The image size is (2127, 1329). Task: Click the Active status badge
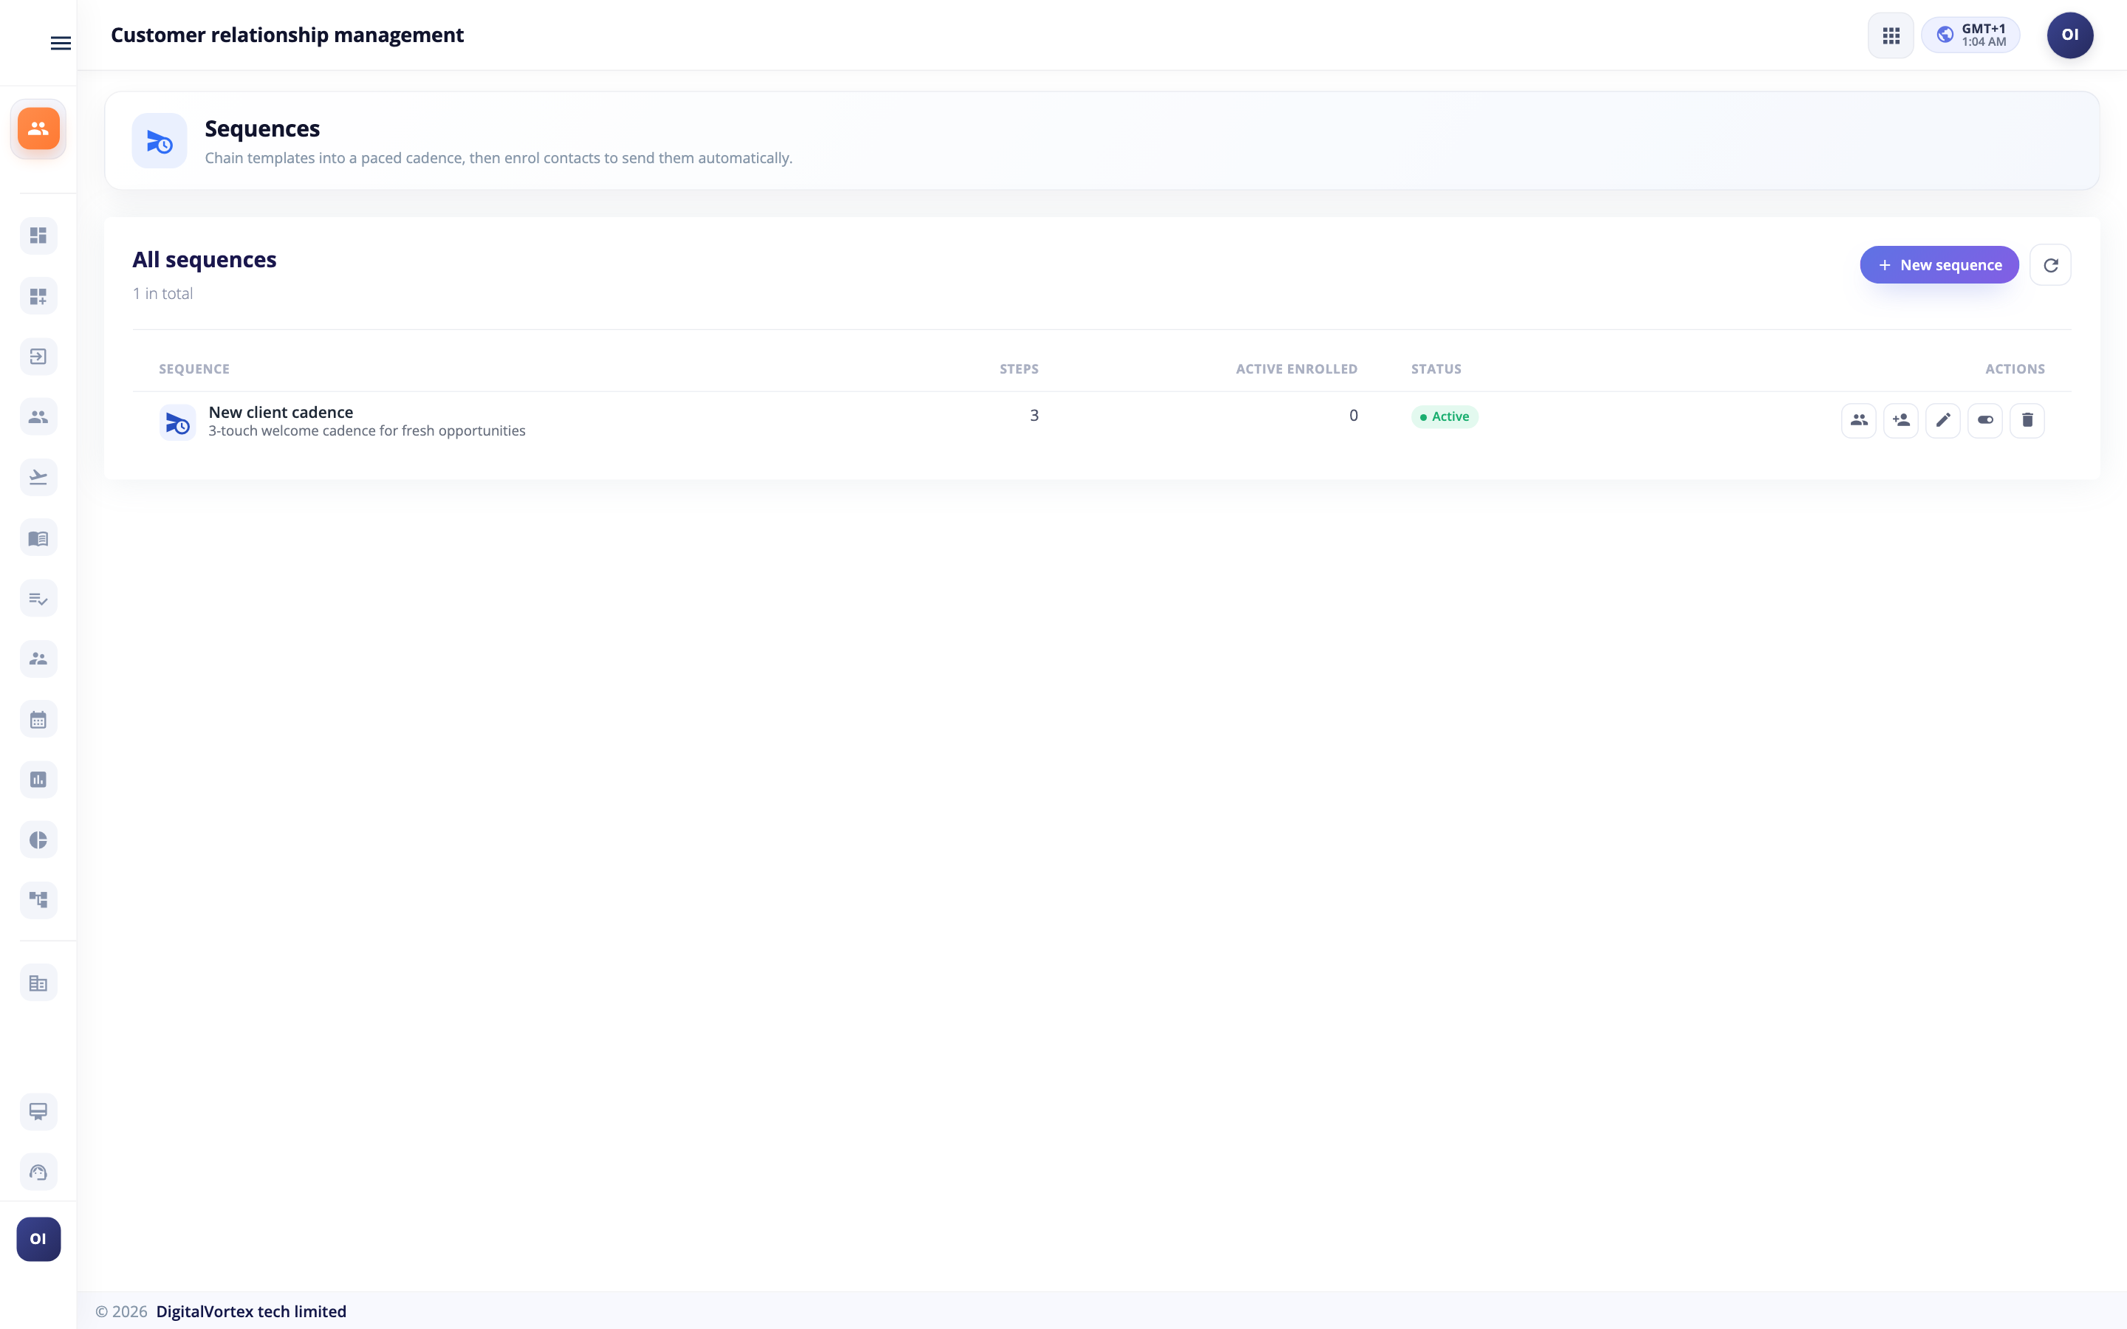(1444, 416)
